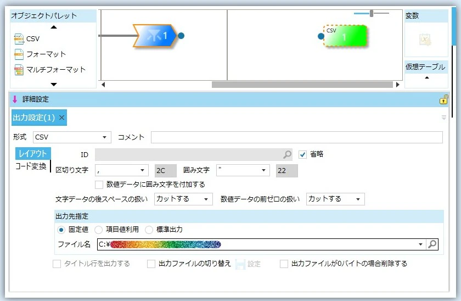Click the CSV node's input connector dot
Screen dimensions: 461x301
point(321,36)
